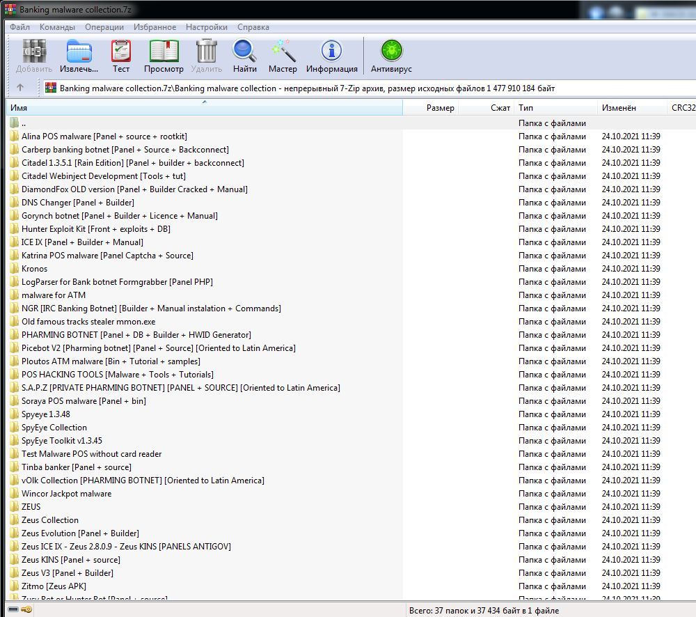This screenshot has height=617, width=696.
Task: Select POS HACKING TOOLS folder
Action: (117, 375)
